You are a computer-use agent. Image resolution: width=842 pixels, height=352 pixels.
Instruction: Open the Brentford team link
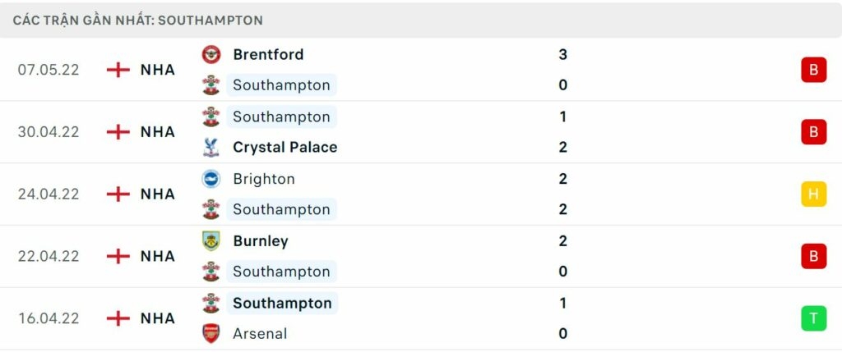tap(268, 54)
